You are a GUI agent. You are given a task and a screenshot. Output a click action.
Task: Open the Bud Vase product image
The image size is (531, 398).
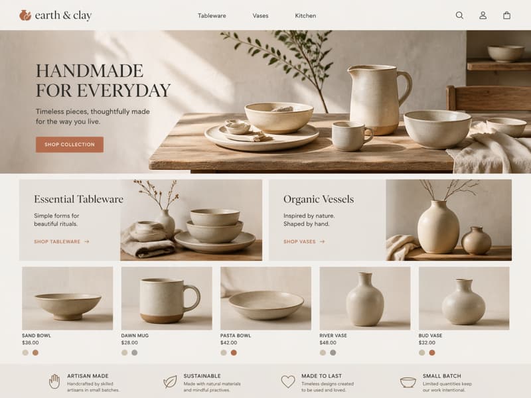tap(464, 298)
